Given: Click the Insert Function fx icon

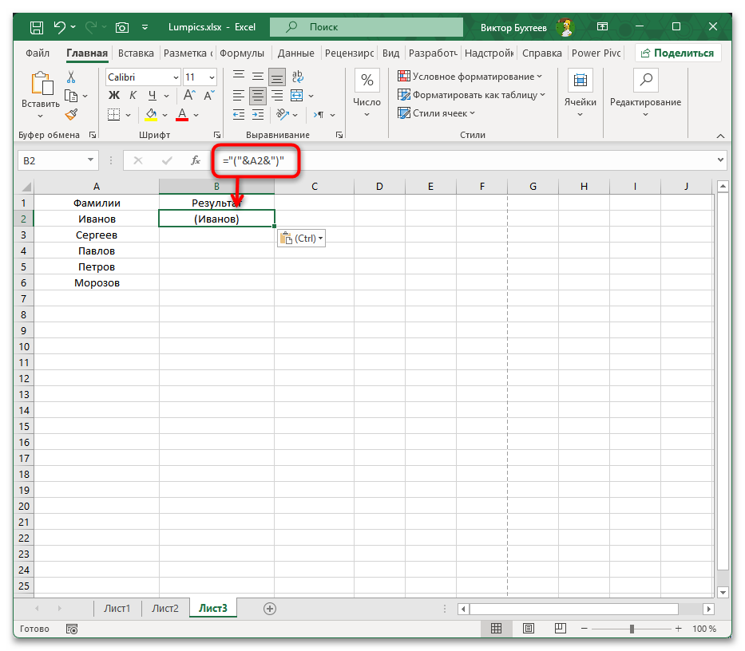Looking at the screenshot, I should (x=195, y=160).
